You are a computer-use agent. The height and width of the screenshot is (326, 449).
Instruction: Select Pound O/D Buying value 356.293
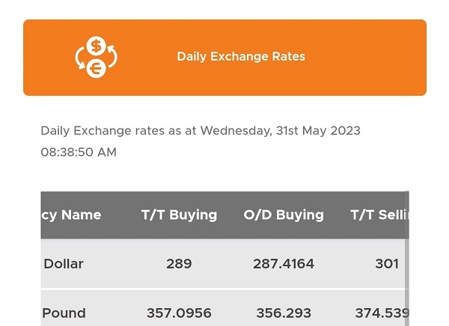point(284,313)
